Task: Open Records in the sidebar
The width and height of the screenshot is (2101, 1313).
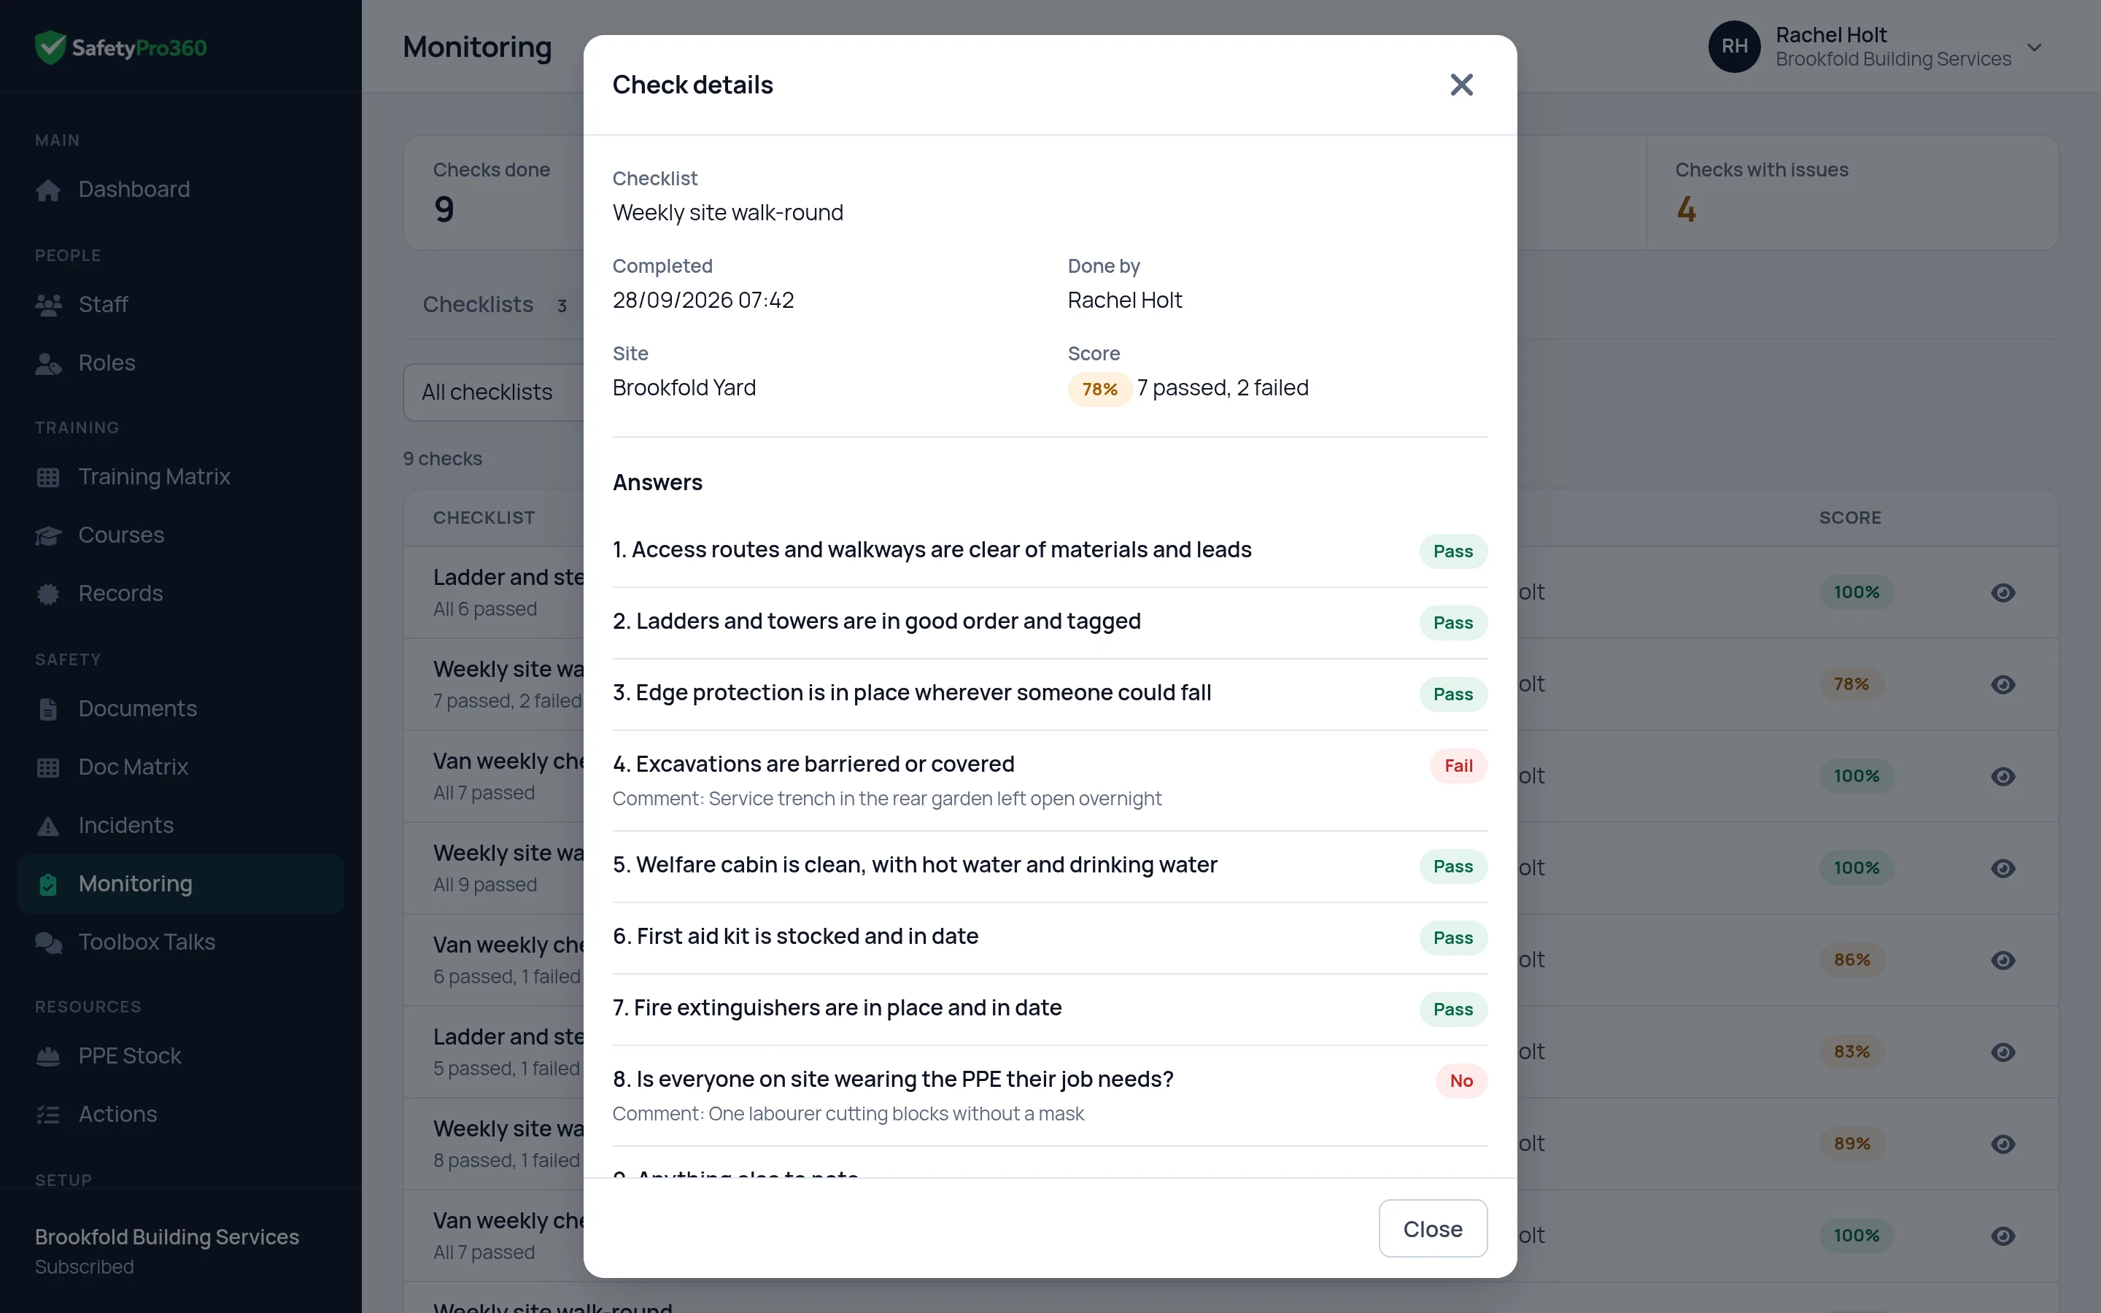Action: click(x=181, y=593)
